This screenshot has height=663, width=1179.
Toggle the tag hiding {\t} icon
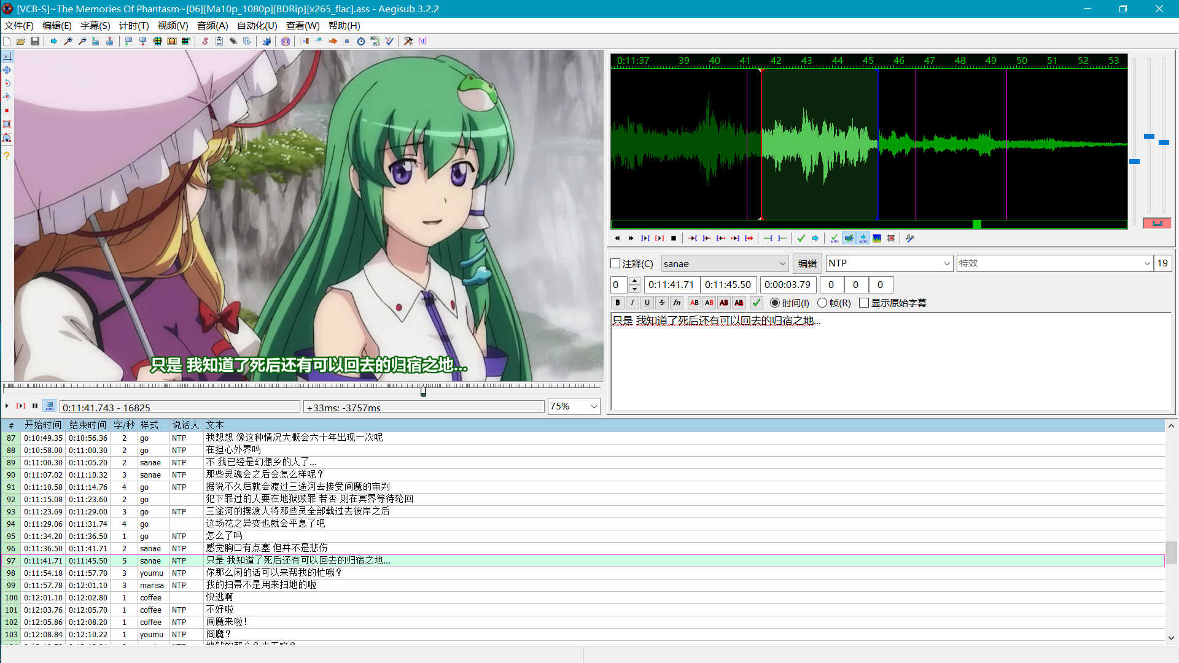pos(422,41)
